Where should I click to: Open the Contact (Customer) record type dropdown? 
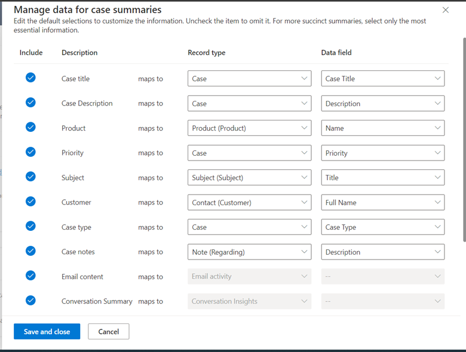pyautogui.click(x=249, y=203)
